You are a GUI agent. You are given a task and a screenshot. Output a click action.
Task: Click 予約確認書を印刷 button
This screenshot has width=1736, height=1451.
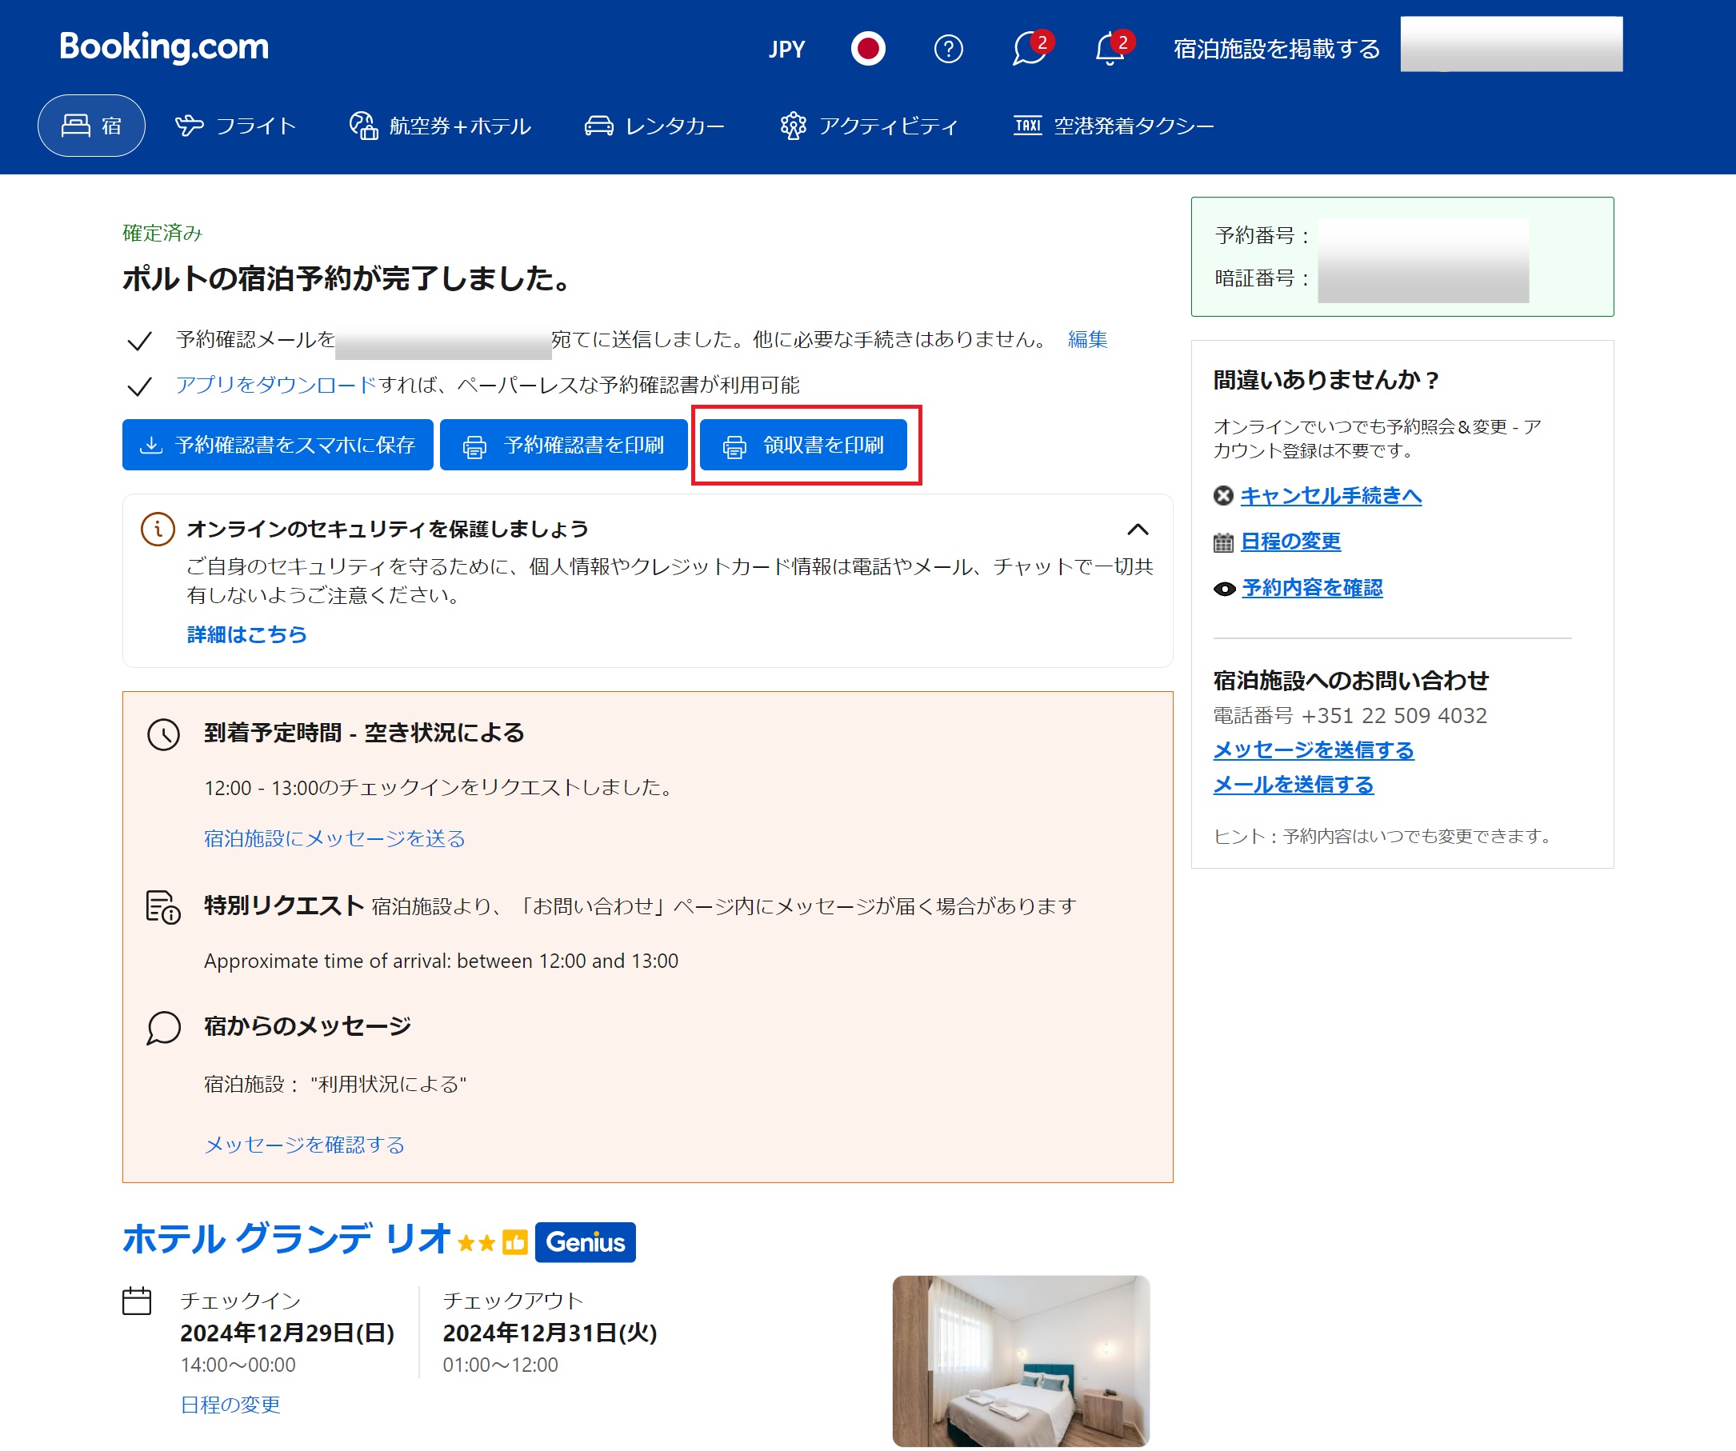click(x=564, y=445)
